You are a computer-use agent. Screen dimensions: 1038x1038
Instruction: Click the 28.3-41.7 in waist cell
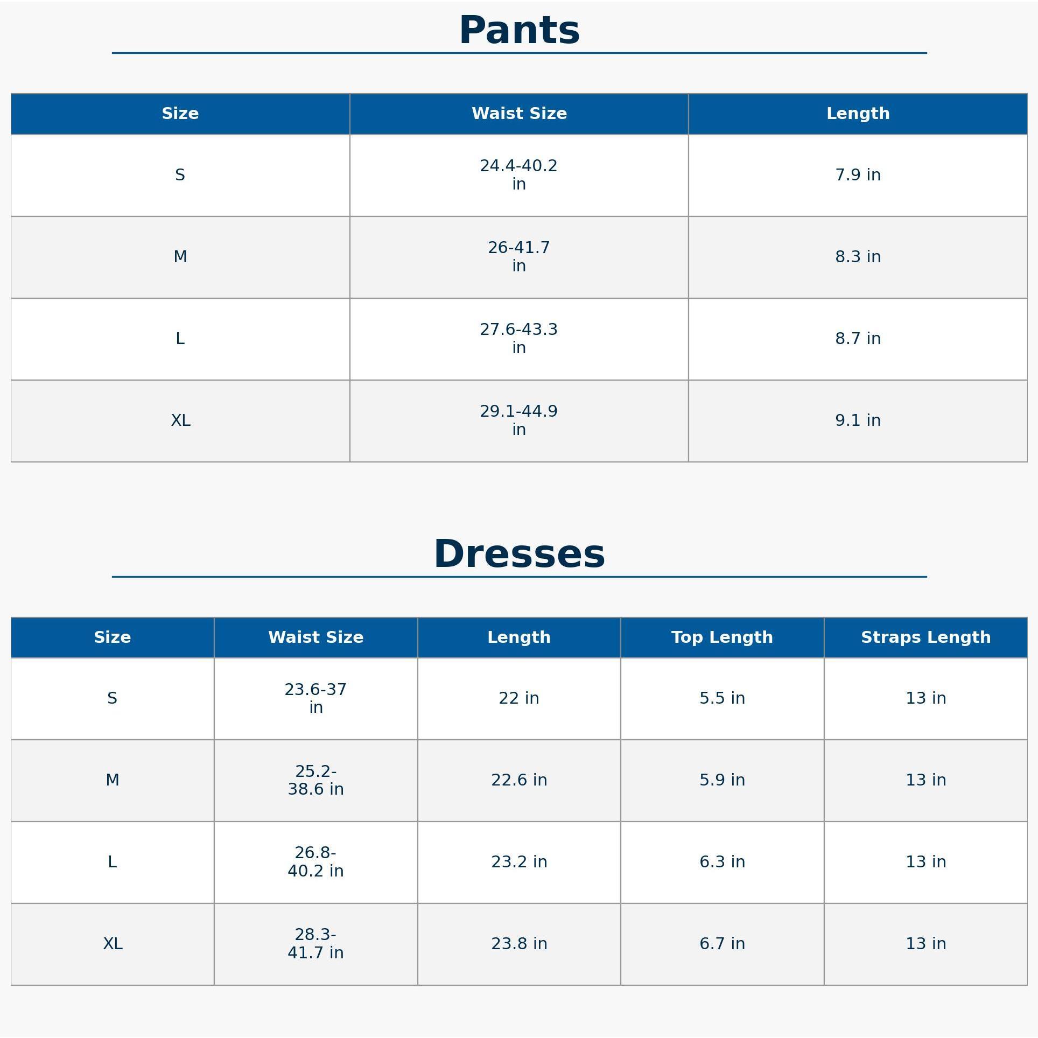315,944
